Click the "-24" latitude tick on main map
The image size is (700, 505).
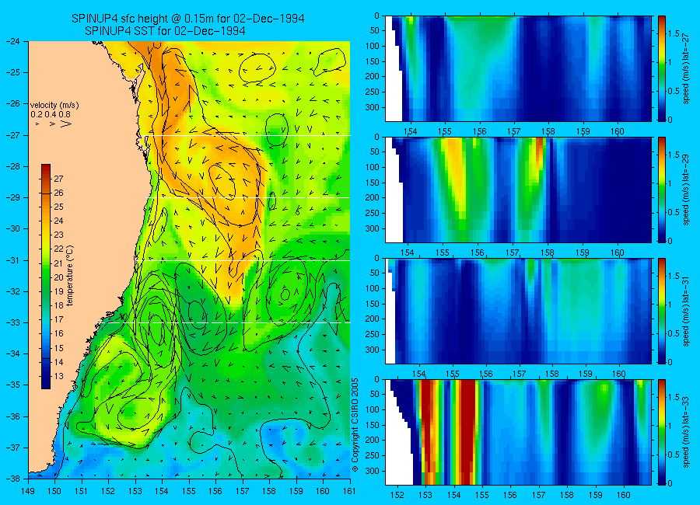click(13, 41)
